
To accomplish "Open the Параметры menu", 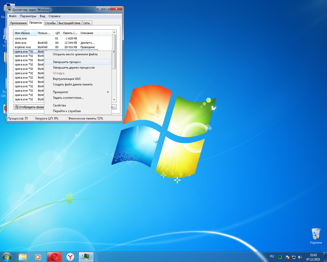I will pos(28,16).
